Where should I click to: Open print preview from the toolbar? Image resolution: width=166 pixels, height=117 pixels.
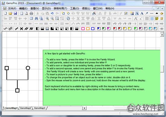tap(26, 14)
